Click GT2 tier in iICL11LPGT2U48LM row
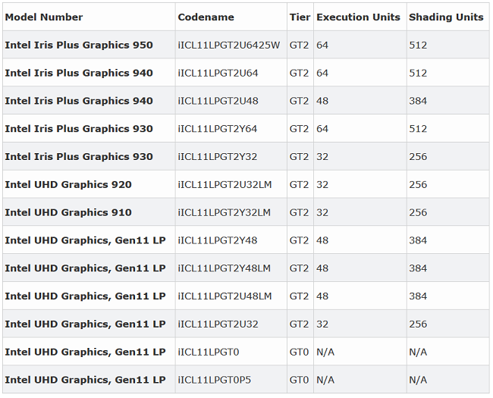 click(x=299, y=296)
